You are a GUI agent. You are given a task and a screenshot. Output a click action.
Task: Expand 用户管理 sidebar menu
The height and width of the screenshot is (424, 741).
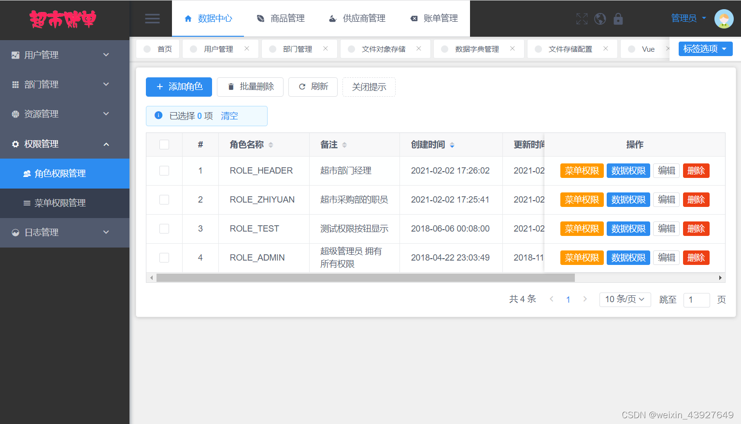[x=65, y=55]
